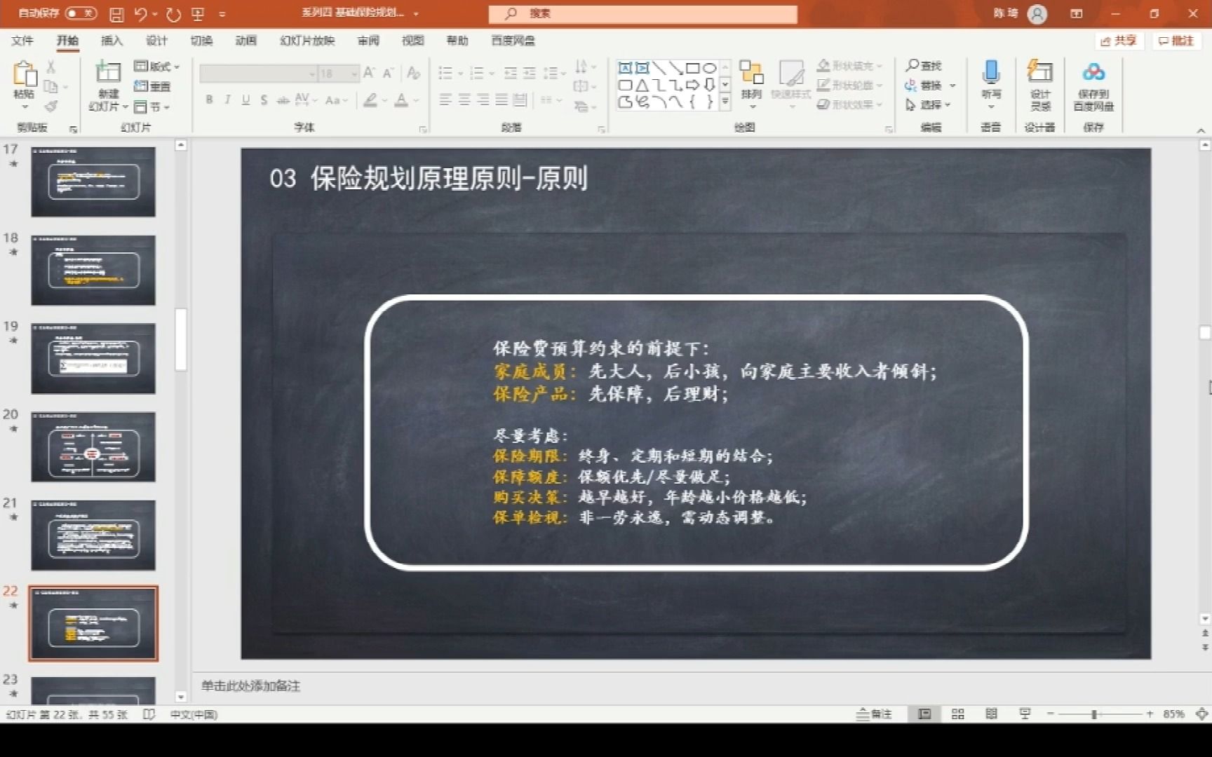The height and width of the screenshot is (757, 1212).
Task: Click Save to Baidu Netdisk icon
Action: pos(1093,73)
